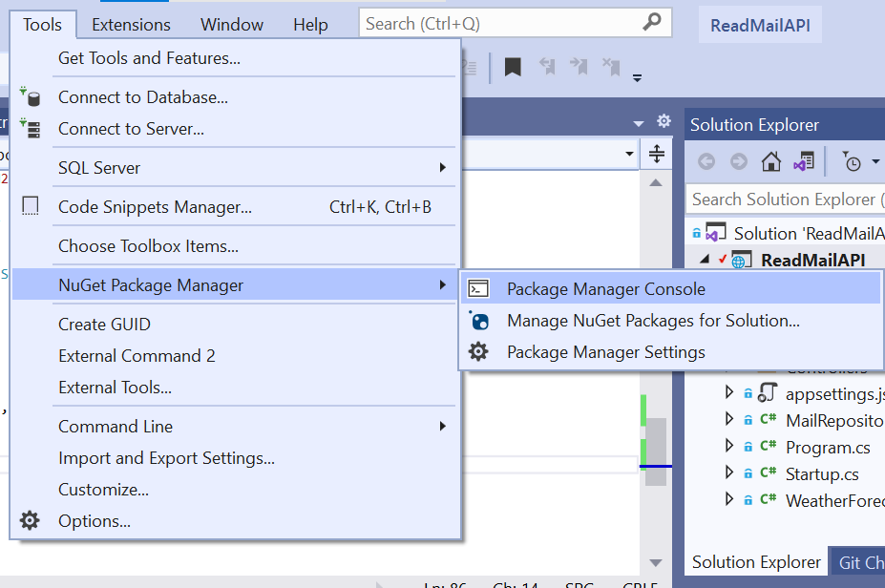
Task: Click Solution Explorer Home icon
Action: tap(771, 161)
